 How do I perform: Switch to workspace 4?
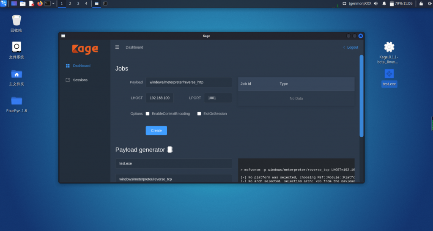86,3
